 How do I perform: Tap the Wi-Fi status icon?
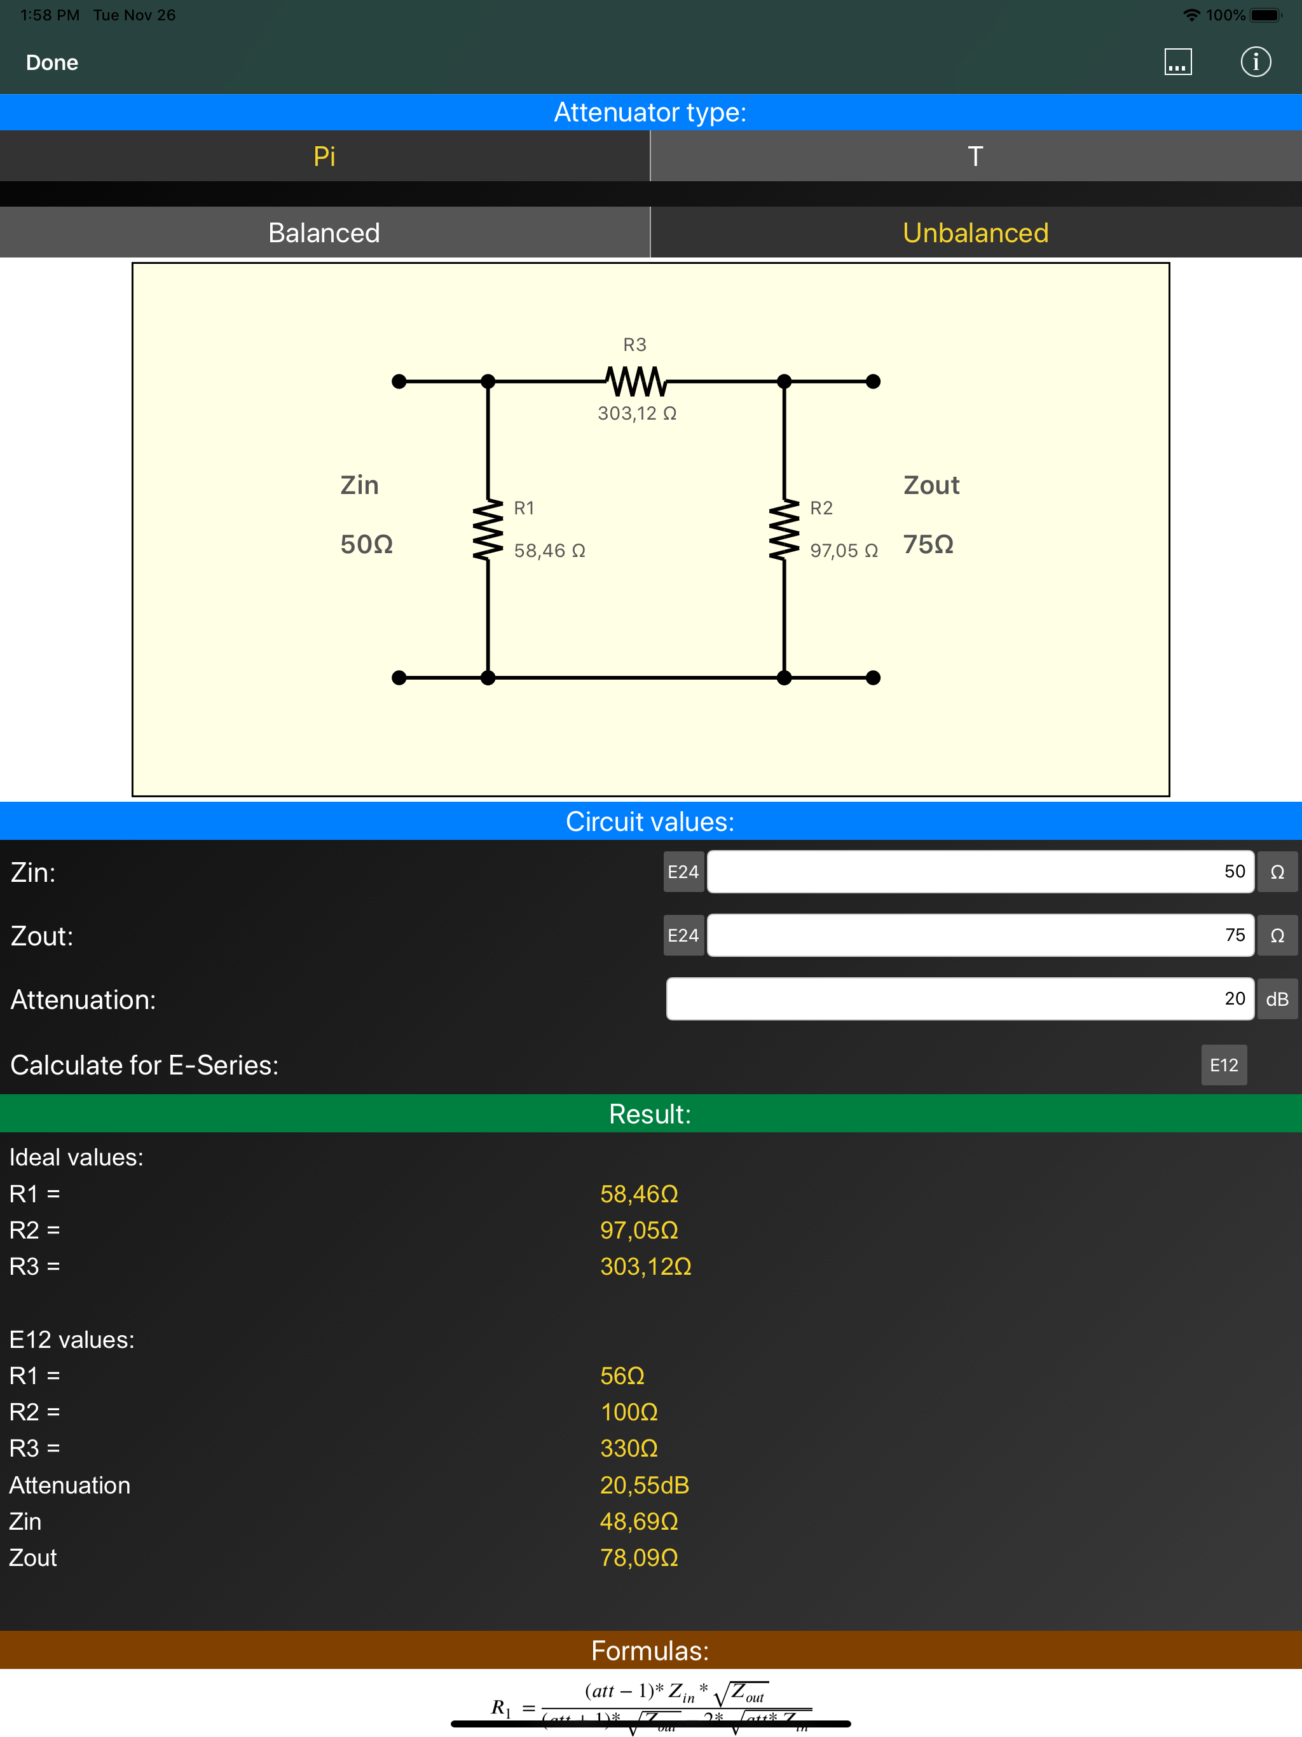tap(1191, 15)
